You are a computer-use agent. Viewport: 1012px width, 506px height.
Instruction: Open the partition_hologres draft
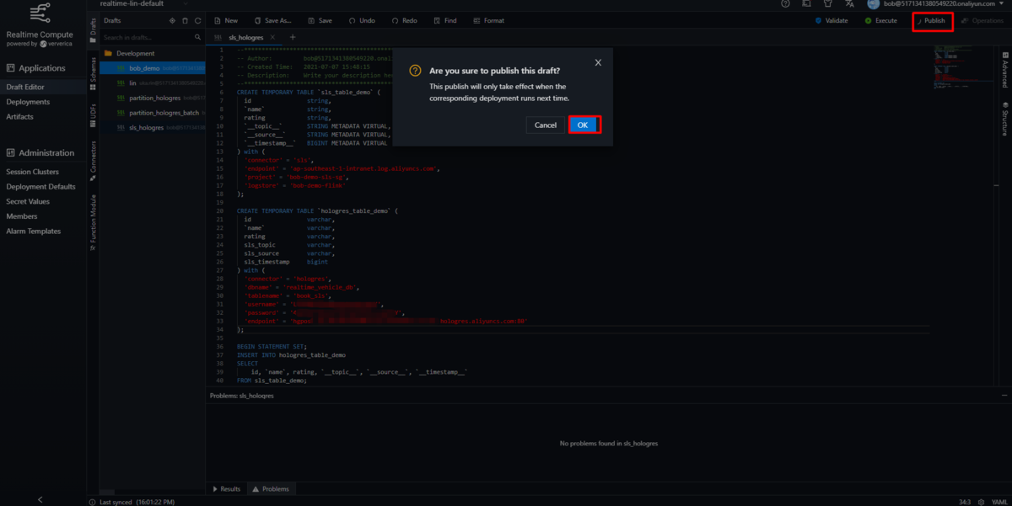(152, 98)
